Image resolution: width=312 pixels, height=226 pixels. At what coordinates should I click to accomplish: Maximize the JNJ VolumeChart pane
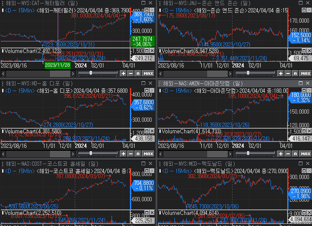pyautogui.click(x=304, y=51)
